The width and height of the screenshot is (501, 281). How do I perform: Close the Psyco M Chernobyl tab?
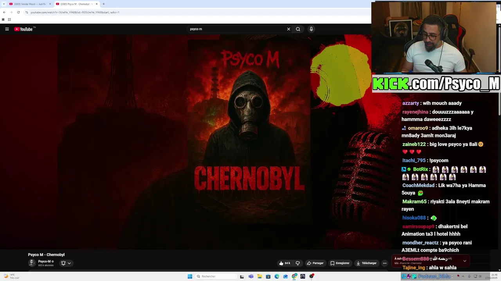[x=97, y=4]
